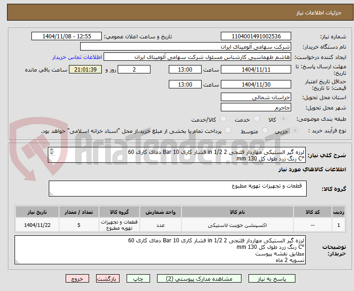The width and height of the screenshot is (354, 291).
Task: Click the پاسخ به نیاز button
Action: (x=271, y=279)
